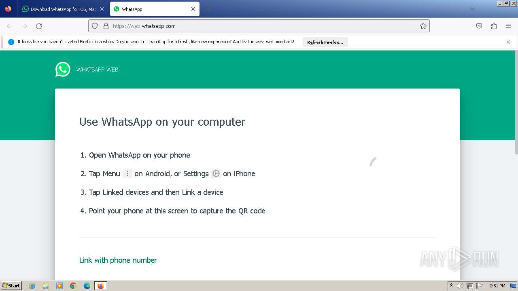The image size is (518, 291).
Task: Open the tracking protection shield icon
Action: 95,26
